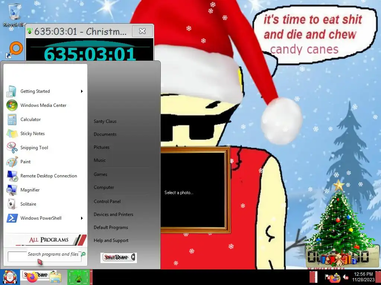Open the Shut Down options arrow
The image size is (381, 285).
(x=133, y=257)
